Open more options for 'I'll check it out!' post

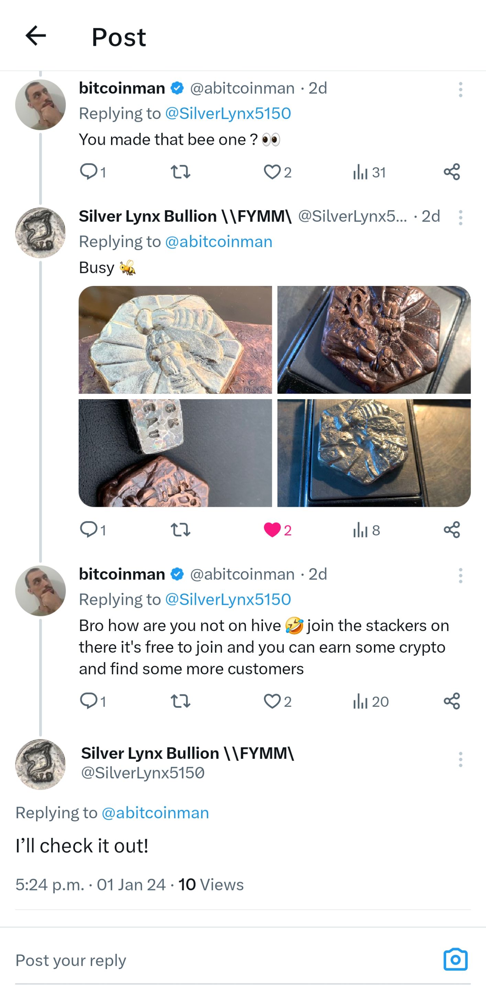coord(460,759)
